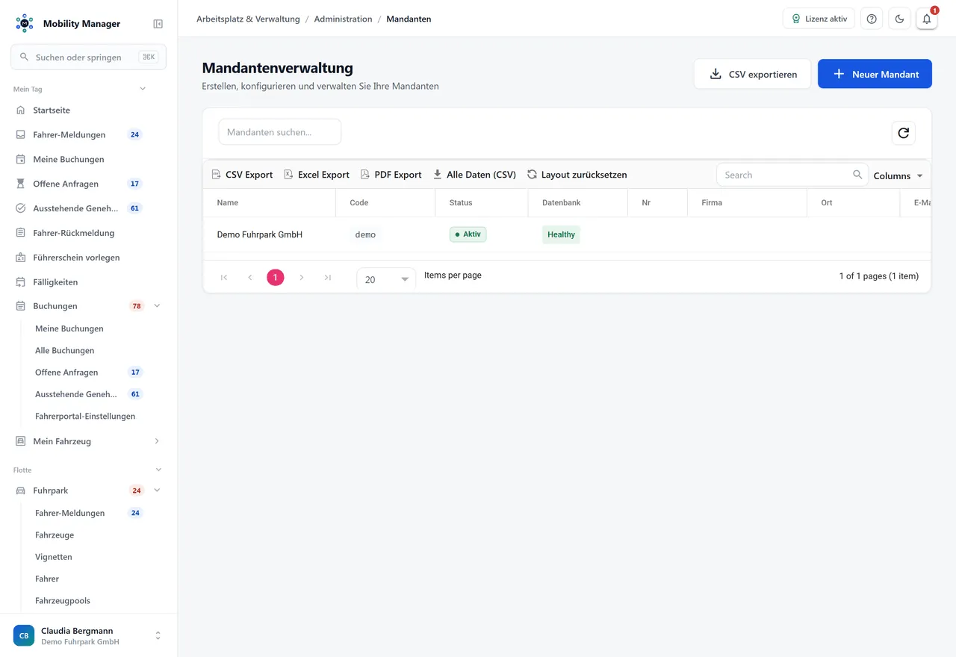956x657 pixels.
Task: Open Fahrerportal-Einstellungen submenu item
Action: 85,416
